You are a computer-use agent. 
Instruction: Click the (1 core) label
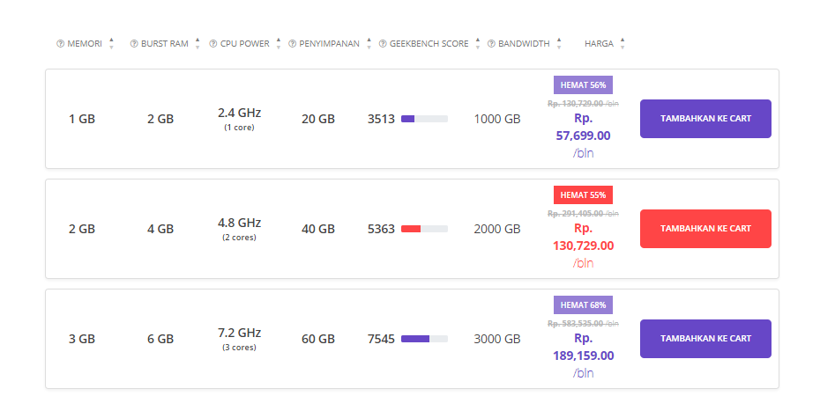click(x=240, y=128)
